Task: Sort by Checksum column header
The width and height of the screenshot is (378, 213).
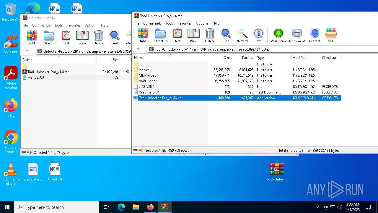Action: click(x=330, y=57)
